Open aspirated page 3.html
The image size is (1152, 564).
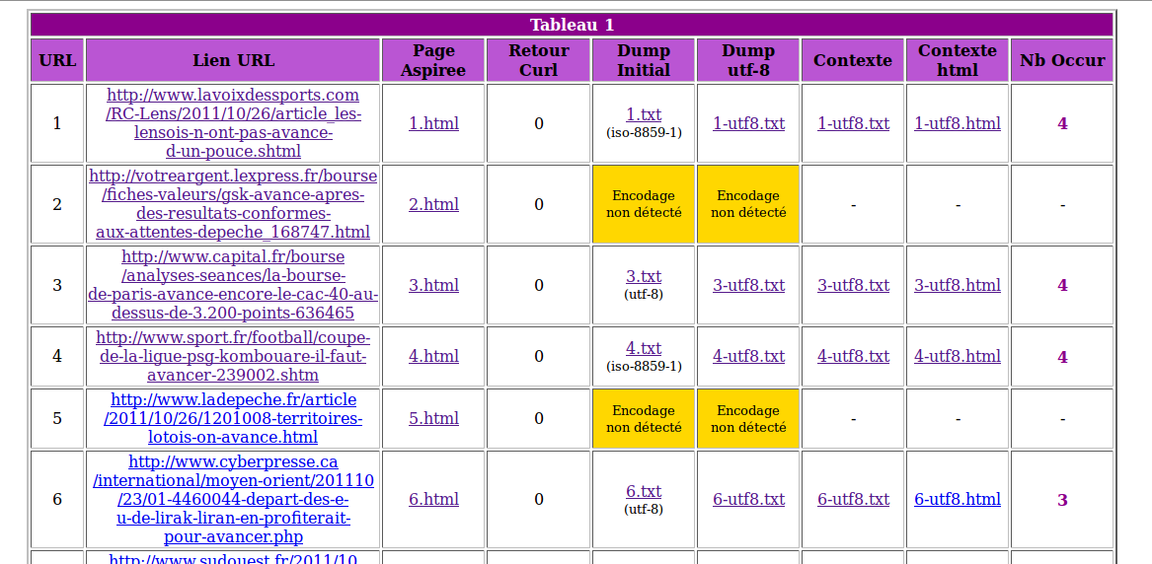pyautogui.click(x=433, y=285)
